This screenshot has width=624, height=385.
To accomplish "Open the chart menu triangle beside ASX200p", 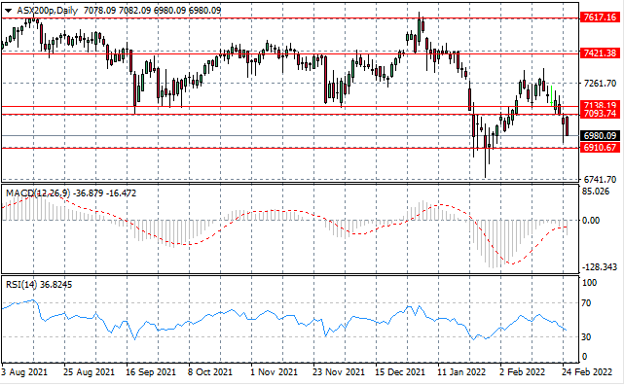I will 8,11.
